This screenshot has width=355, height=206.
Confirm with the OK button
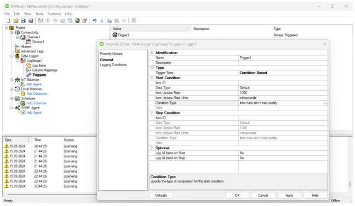coord(237,196)
